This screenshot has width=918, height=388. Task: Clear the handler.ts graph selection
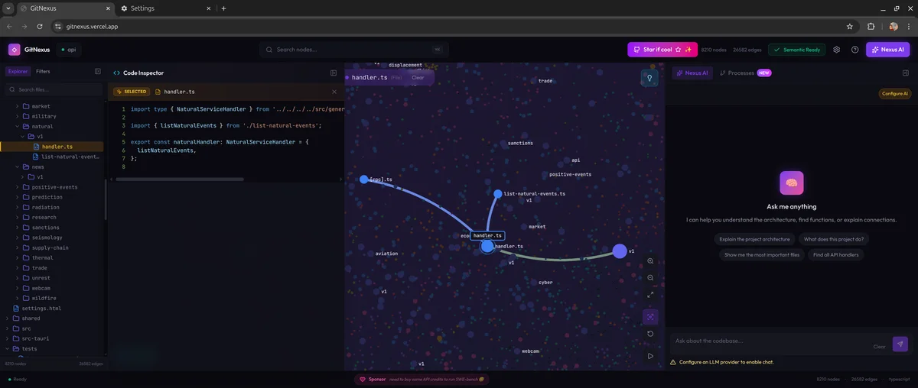[x=418, y=78]
